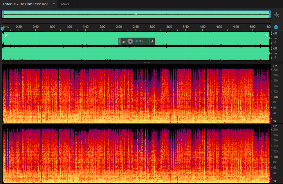The image size is (283, 184).
Task: Click the upper channel dB scale label
Action: pos(275,34)
